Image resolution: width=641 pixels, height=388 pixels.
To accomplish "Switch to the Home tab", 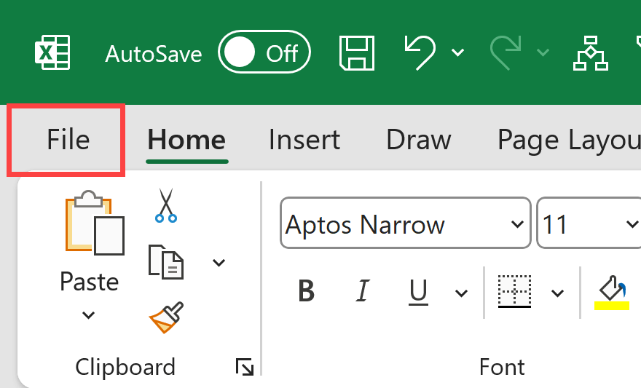I will 186,140.
